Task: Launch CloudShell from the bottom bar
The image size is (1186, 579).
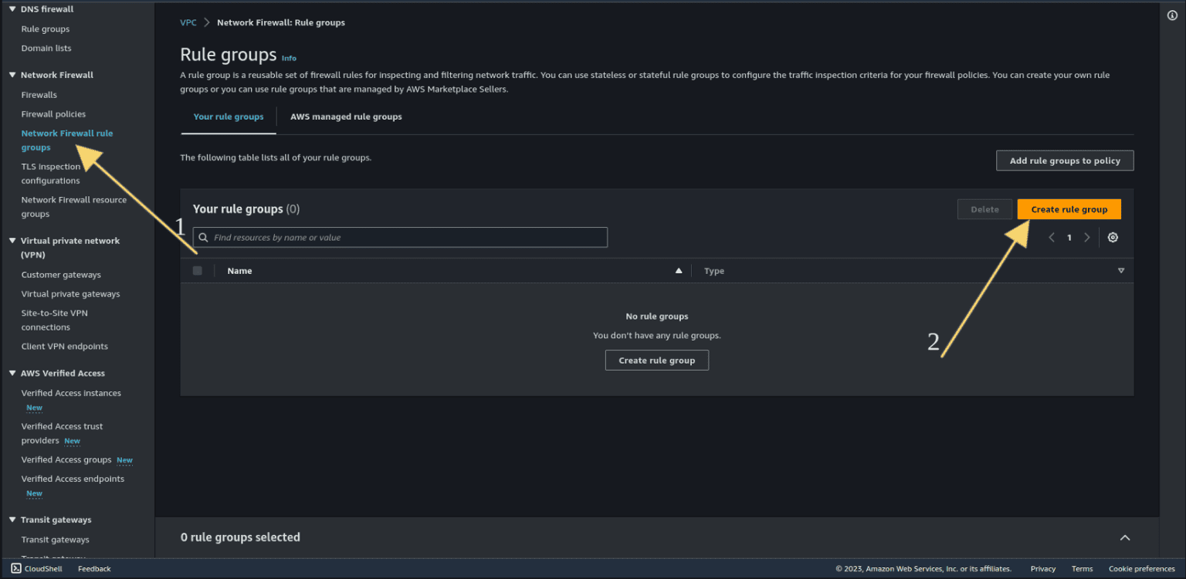Action: pos(37,568)
